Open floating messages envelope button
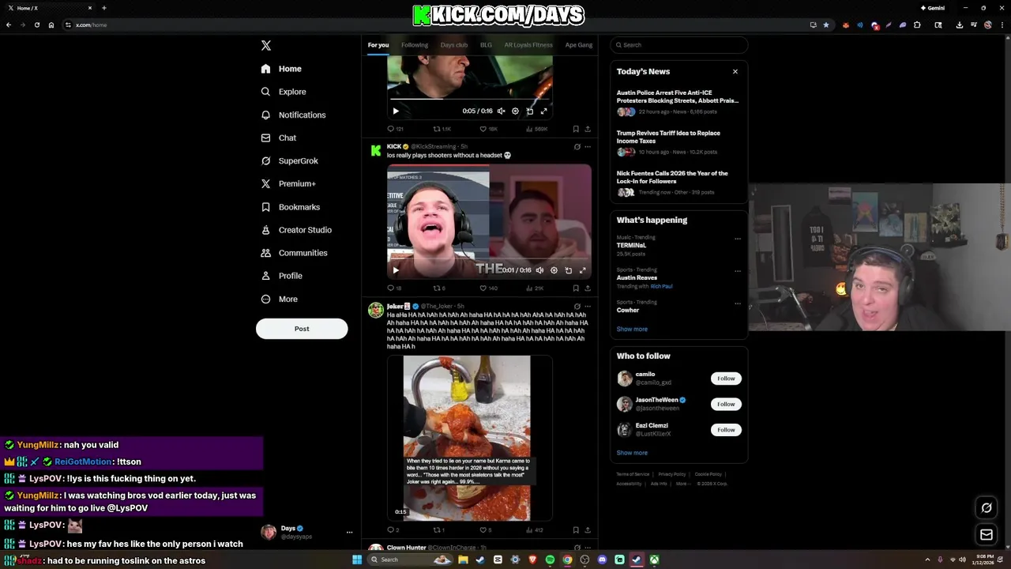The height and width of the screenshot is (569, 1011). (987, 535)
